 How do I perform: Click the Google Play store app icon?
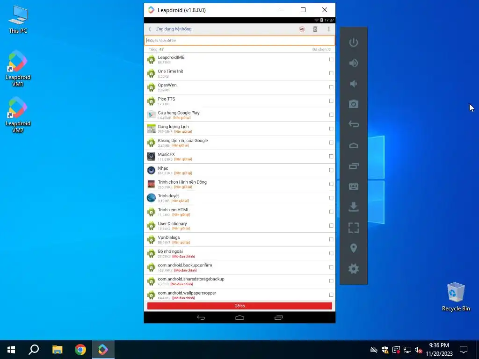pos(151,115)
